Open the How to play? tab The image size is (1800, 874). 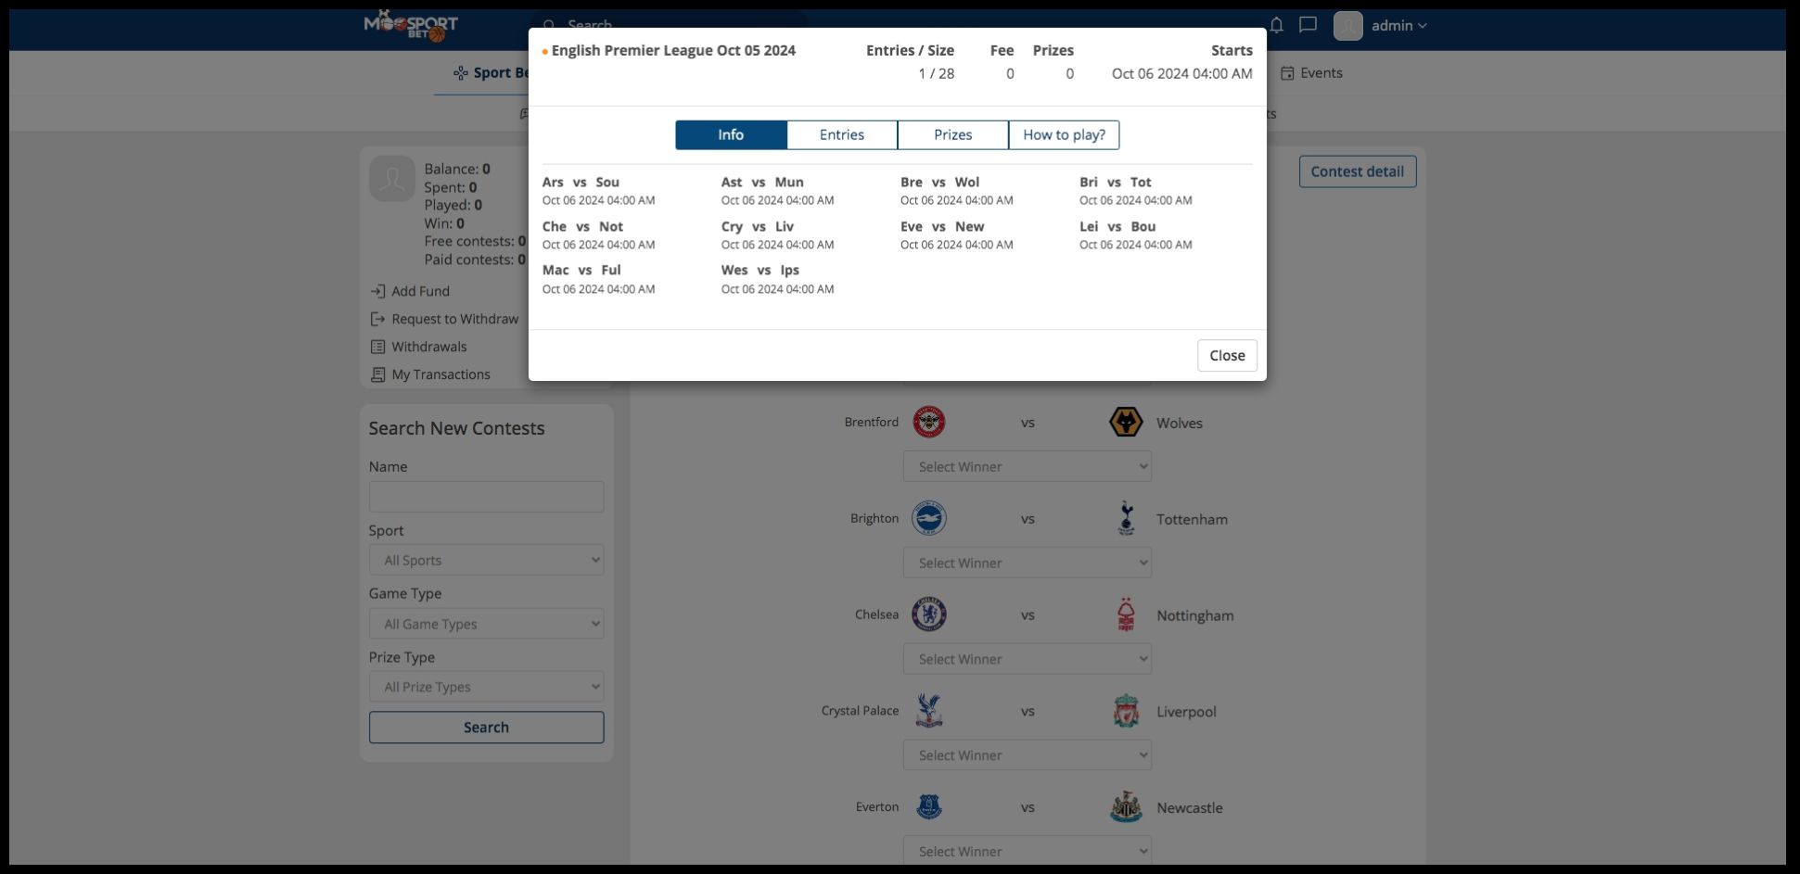click(1064, 135)
